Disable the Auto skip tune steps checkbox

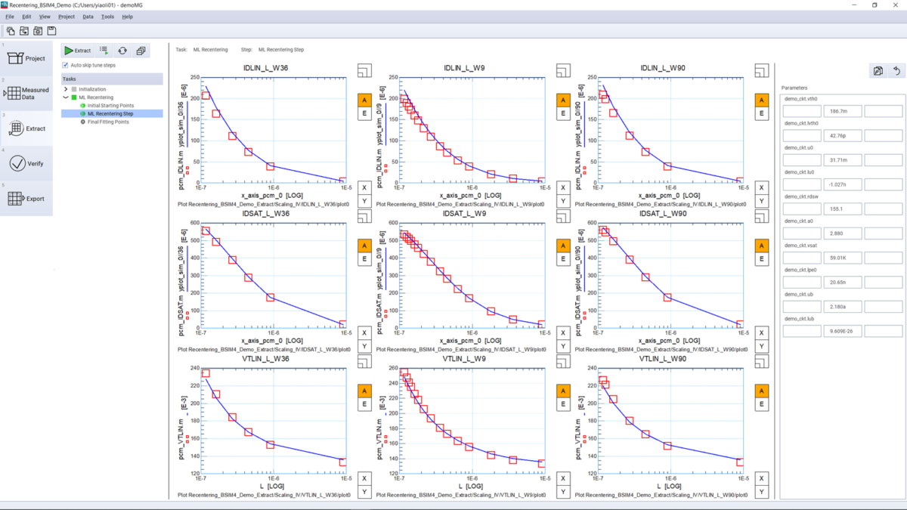64,64
